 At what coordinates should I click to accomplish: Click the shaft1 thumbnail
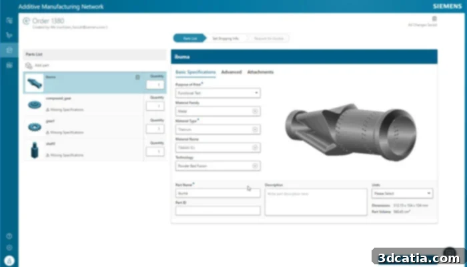tap(35, 150)
